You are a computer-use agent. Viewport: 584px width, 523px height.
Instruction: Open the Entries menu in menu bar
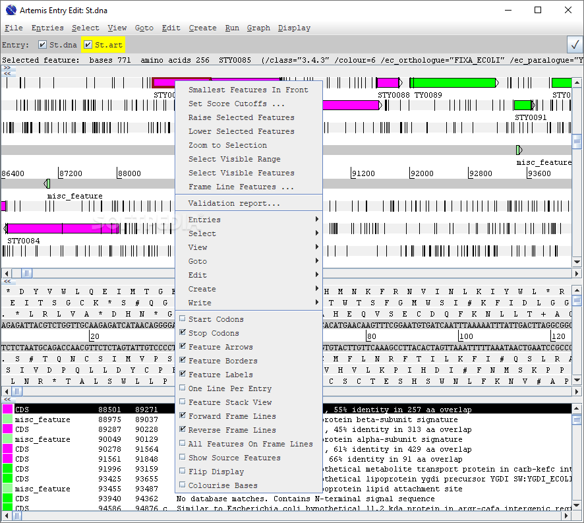point(47,28)
